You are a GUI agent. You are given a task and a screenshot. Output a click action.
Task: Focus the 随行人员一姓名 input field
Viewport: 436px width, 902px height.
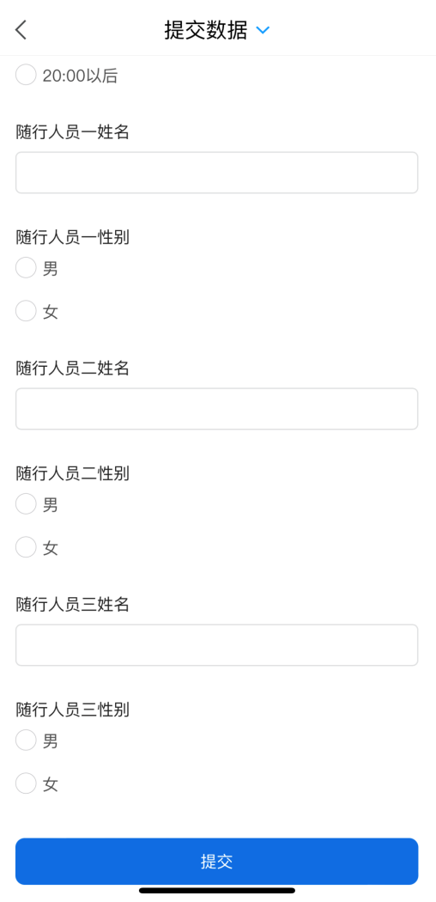[216, 173]
